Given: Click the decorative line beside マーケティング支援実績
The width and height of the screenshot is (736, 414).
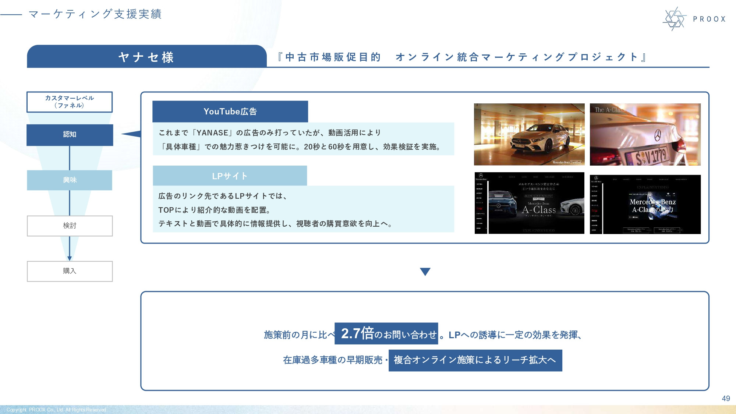Looking at the screenshot, I should click(10, 14).
